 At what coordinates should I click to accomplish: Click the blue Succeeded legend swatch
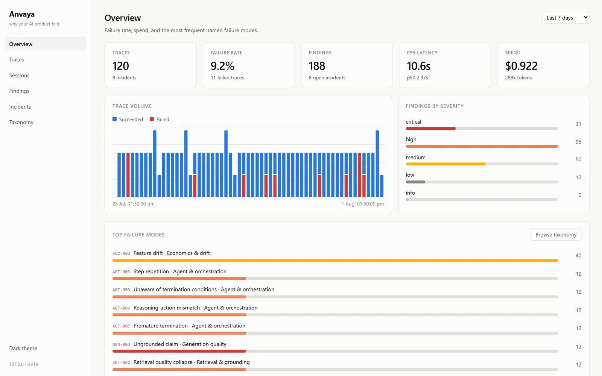coord(114,119)
